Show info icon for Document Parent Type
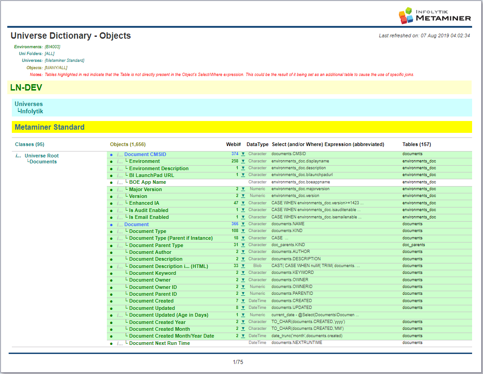 click(x=120, y=246)
